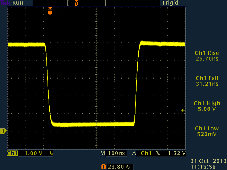Viewport: 227px width, 170px height.
Task: Select the Ch1 Fall measurement readout
Action: pos(206,81)
